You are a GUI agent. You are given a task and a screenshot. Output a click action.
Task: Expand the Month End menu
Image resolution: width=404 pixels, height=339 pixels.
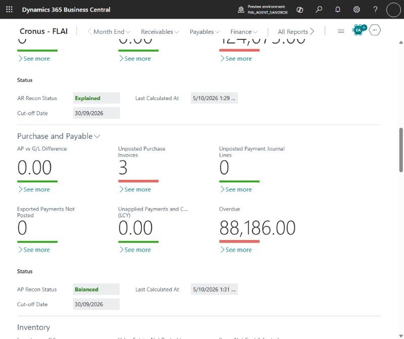click(112, 32)
